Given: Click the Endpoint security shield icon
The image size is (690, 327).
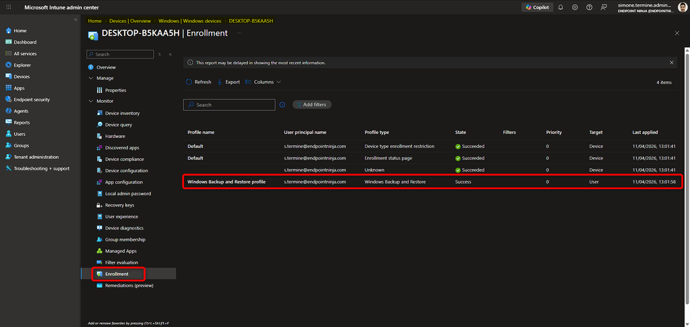Looking at the screenshot, I should coord(8,100).
